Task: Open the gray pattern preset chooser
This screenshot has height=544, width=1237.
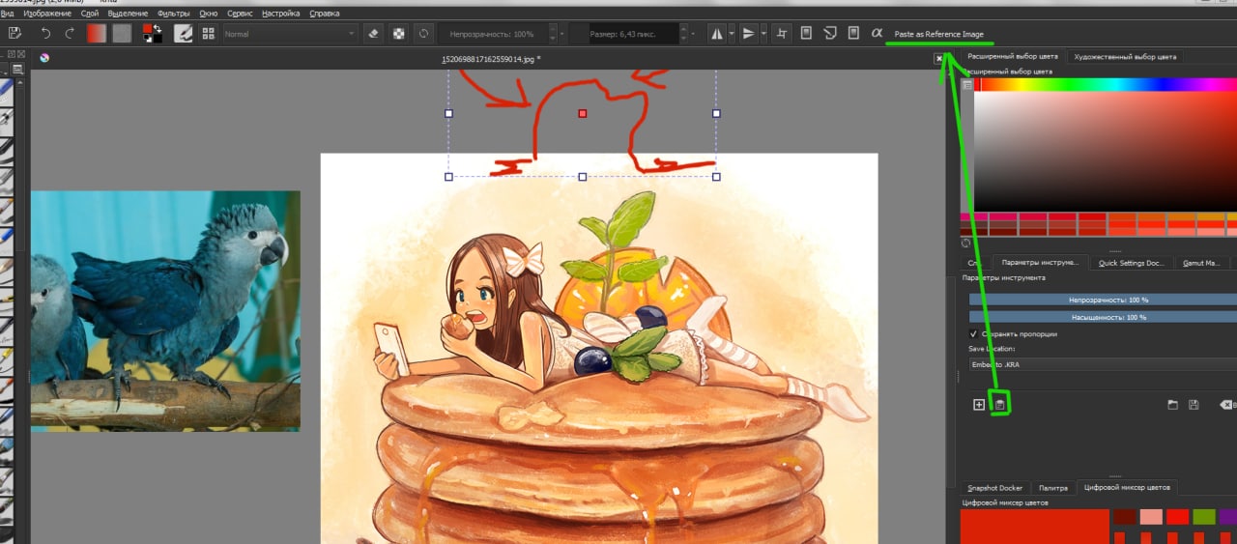Action: click(122, 34)
